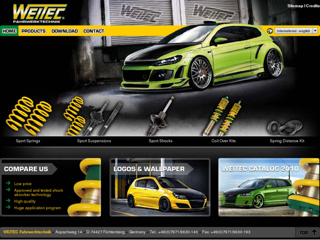Click the TOP text in footer
320x240 pixels.
(x=304, y=233)
